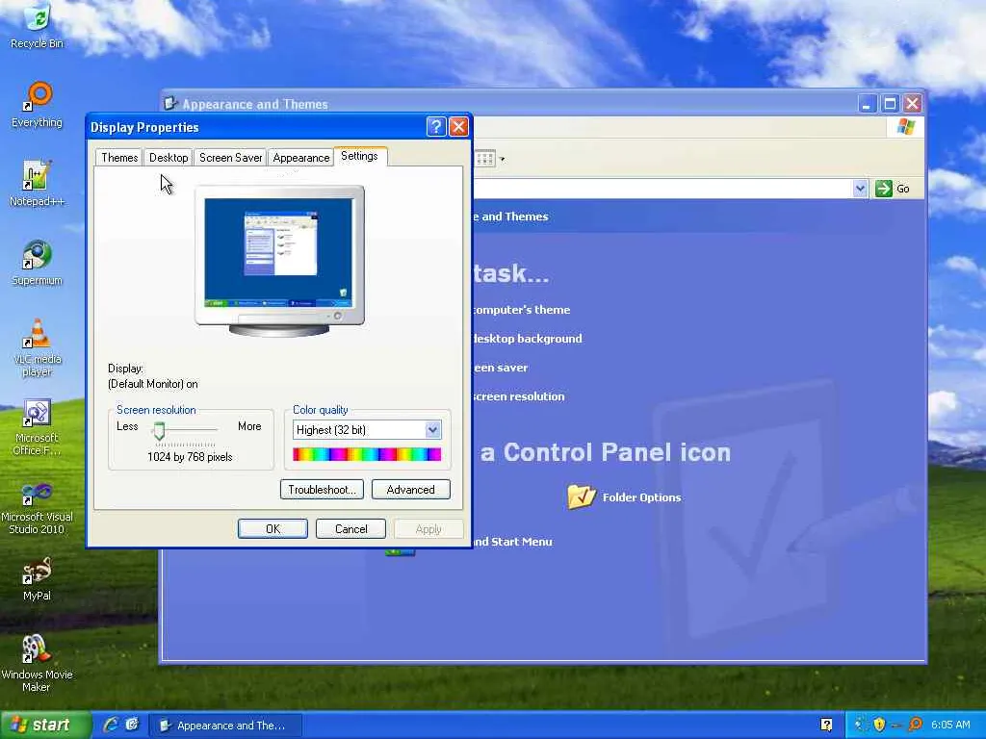
Task: Click the green Go arrow button
Action: [x=884, y=188]
